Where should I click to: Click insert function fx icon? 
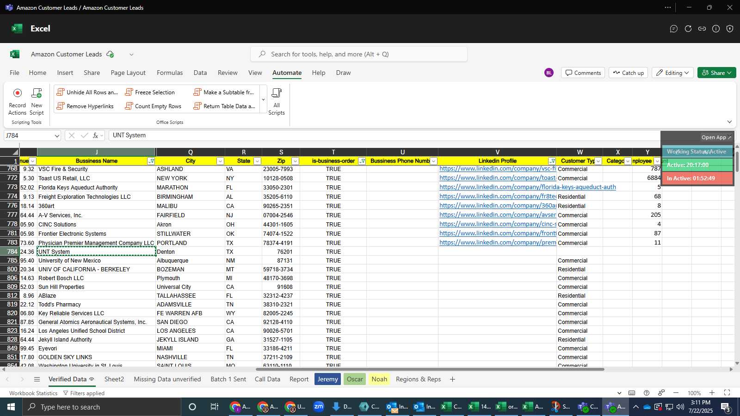tap(95, 135)
